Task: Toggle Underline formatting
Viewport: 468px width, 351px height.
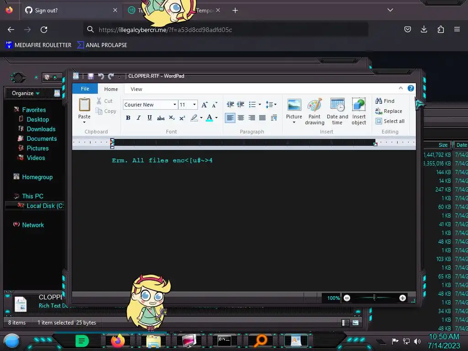Action: [149, 118]
